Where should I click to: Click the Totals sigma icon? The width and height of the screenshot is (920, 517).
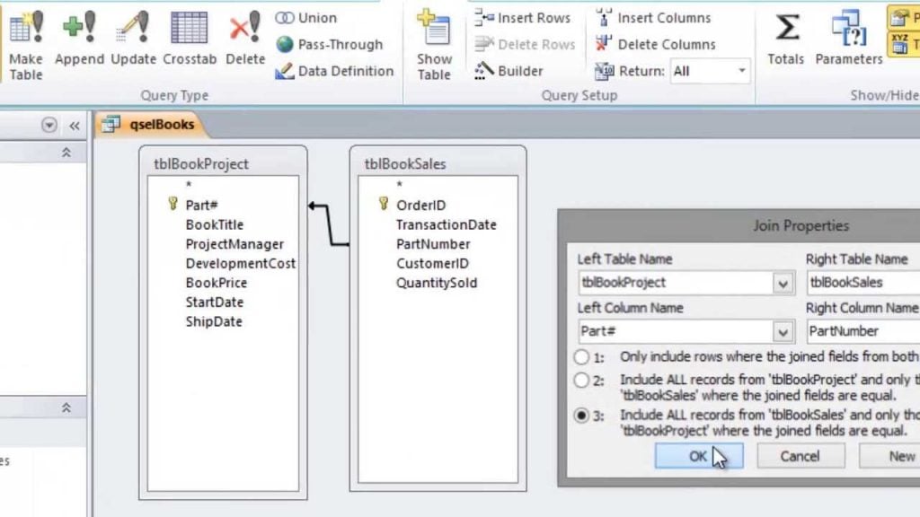785,36
